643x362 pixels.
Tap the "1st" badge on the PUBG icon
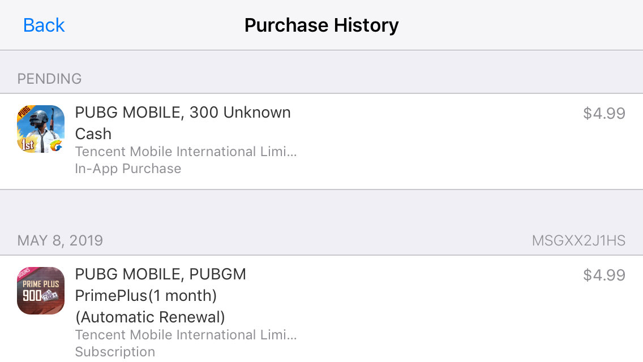28,144
